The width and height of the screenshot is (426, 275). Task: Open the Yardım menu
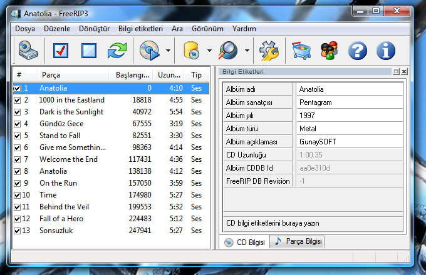[244, 29]
